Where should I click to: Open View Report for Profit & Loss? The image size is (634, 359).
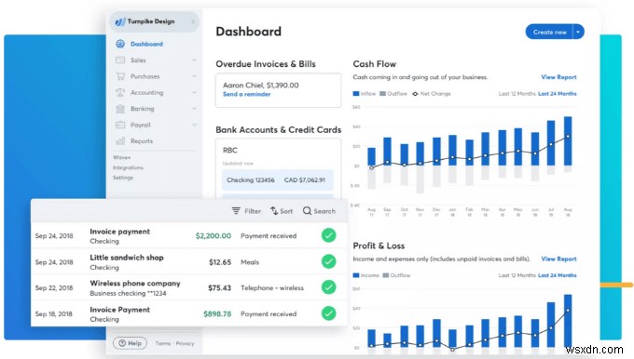click(558, 259)
